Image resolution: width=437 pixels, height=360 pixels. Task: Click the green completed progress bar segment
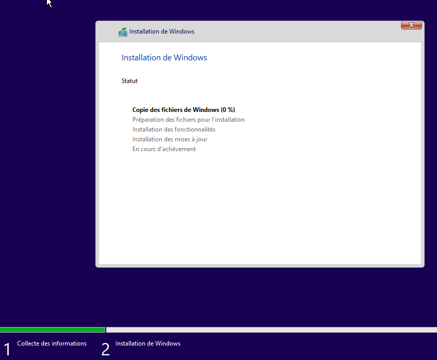pos(53,330)
